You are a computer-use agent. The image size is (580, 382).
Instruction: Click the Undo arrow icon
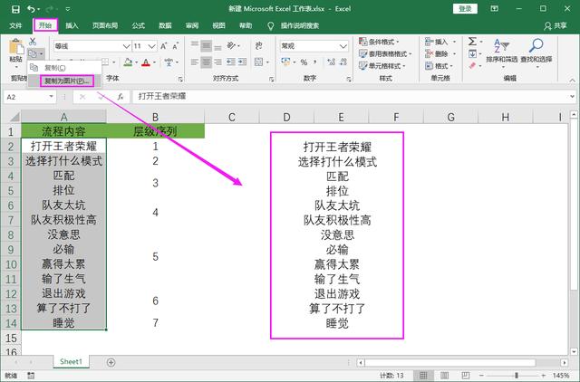(x=31, y=9)
